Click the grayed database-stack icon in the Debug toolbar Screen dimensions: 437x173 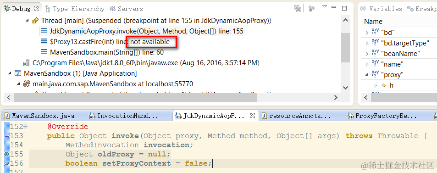click(311, 9)
